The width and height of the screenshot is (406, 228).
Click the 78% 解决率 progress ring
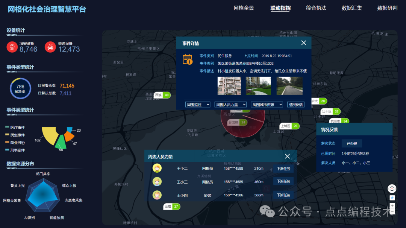click(x=20, y=89)
